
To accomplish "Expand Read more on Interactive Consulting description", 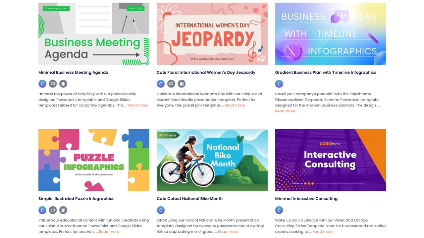I will (322, 231).
